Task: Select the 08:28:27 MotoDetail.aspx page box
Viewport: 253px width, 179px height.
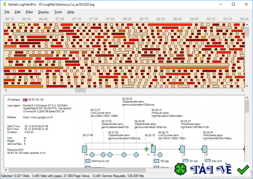Action: pos(182,149)
